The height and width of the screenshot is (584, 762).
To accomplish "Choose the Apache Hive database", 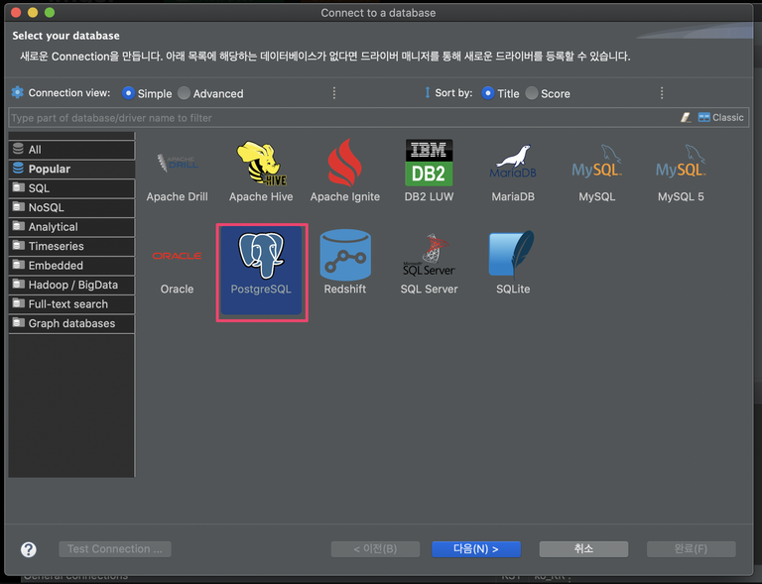I will pos(261,164).
